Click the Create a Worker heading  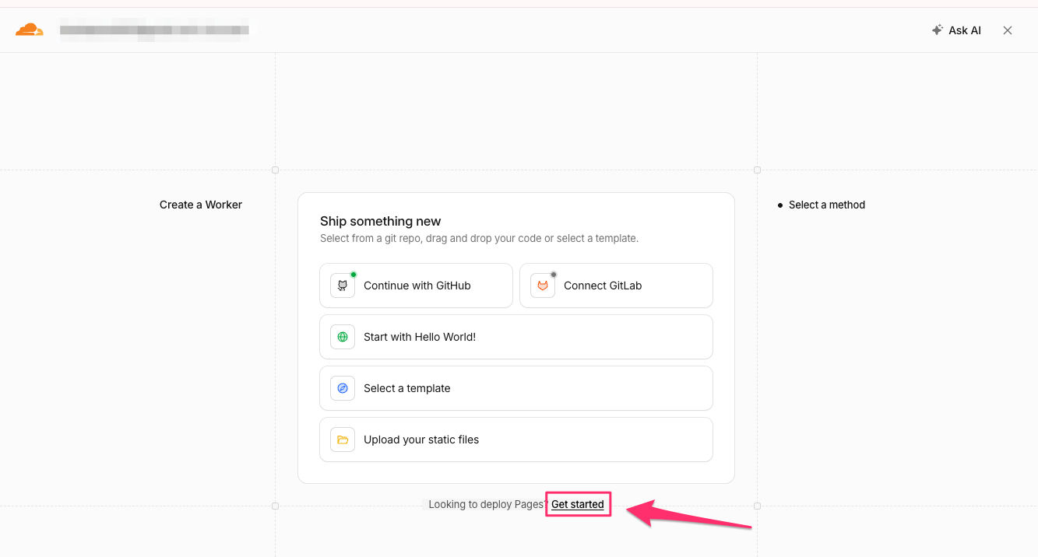coord(201,205)
